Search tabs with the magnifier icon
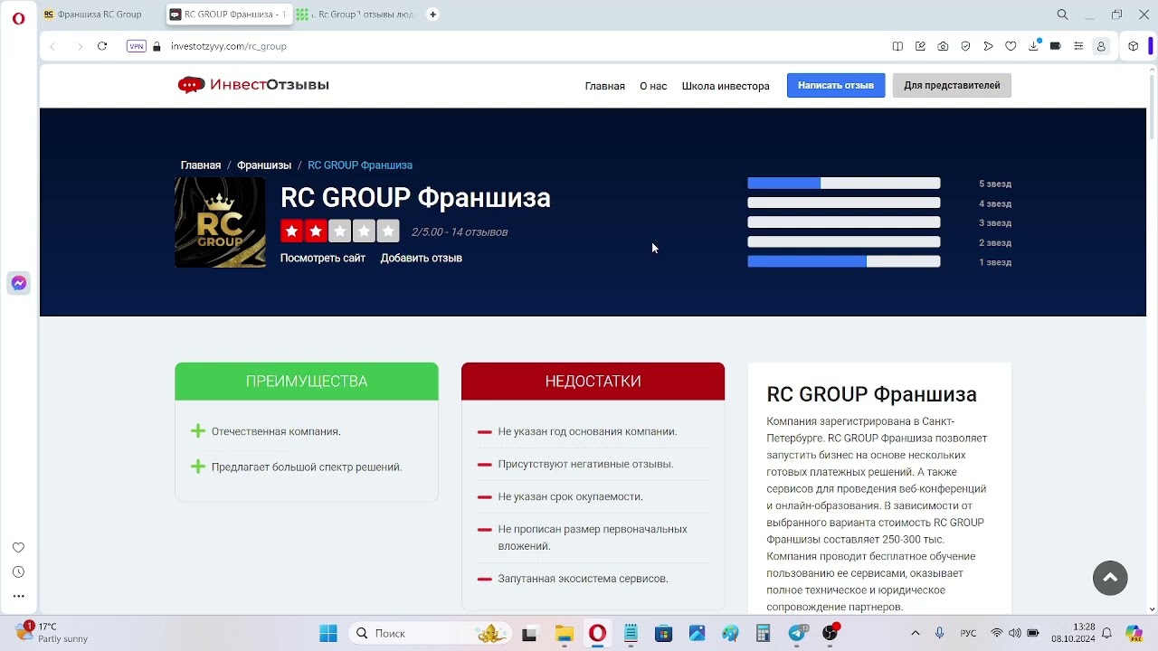Image resolution: width=1158 pixels, height=651 pixels. tap(1063, 14)
